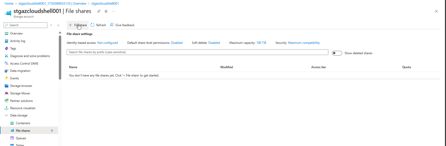
Task: Click the Containers icon
Action: pos(12,123)
